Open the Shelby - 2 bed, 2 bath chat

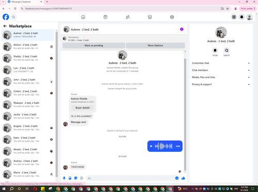(x=28, y=58)
